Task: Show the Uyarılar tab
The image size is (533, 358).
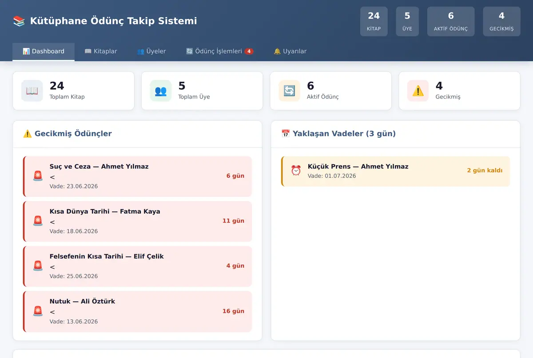Action: tap(290, 52)
